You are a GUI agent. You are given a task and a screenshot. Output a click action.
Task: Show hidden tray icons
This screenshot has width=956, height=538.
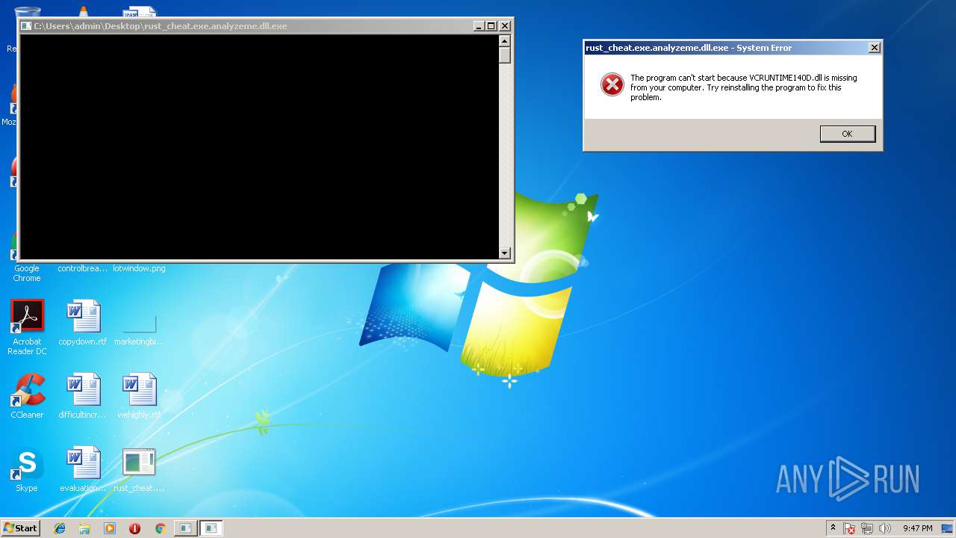(x=833, y=528)
